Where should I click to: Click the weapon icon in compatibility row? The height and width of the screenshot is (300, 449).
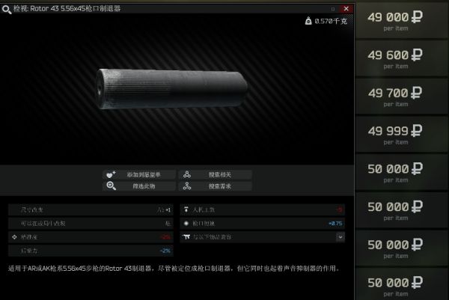pos(186,236)
